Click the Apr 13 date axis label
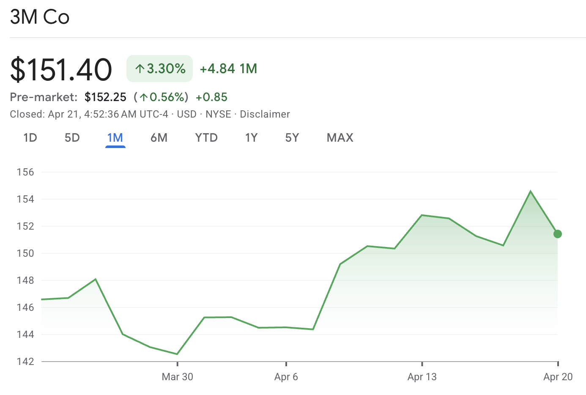The width and height of the screenshot is (586, 395). (x=422, y=377)
